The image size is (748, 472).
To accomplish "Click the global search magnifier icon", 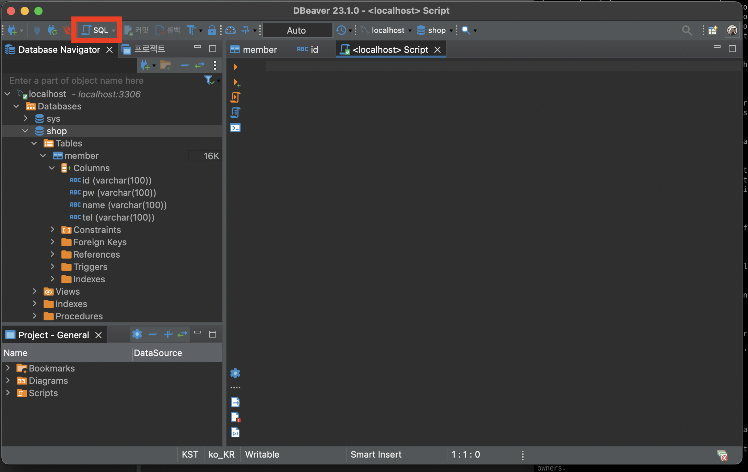I will click(687, 30).
